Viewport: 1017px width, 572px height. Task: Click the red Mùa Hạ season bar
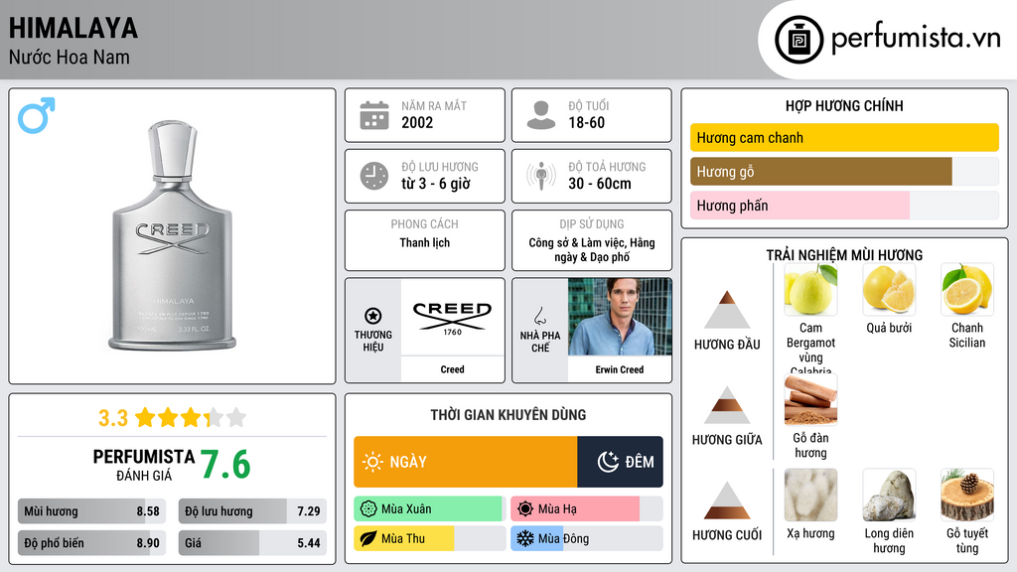tap(575, 509)
